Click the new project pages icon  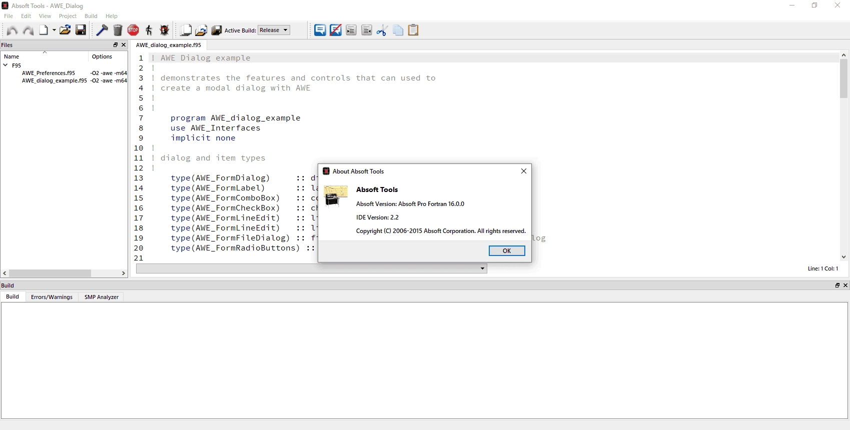(186, 30)
